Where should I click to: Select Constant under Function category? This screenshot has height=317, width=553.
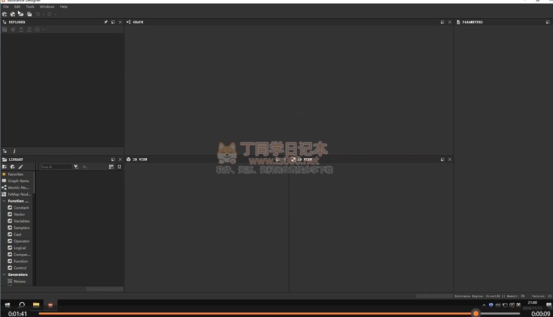point(19,208)
